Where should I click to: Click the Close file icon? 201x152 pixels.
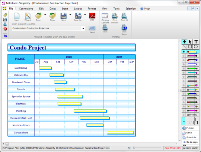click(x=52, y=16)
